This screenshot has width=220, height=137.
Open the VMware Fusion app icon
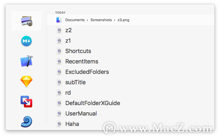[x=26, y=102]
